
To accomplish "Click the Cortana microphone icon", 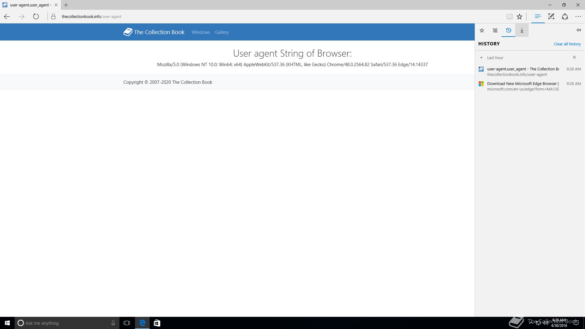I will (x=113, y=323).
